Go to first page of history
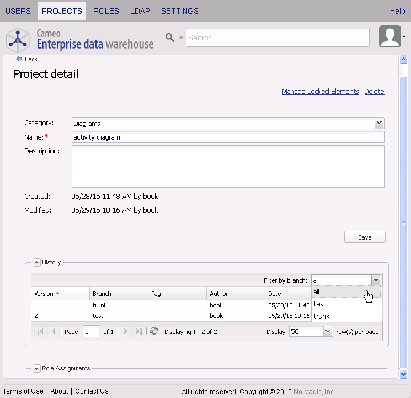The width and height of the screenshot is (411, 398). click(x=40, y=331)
